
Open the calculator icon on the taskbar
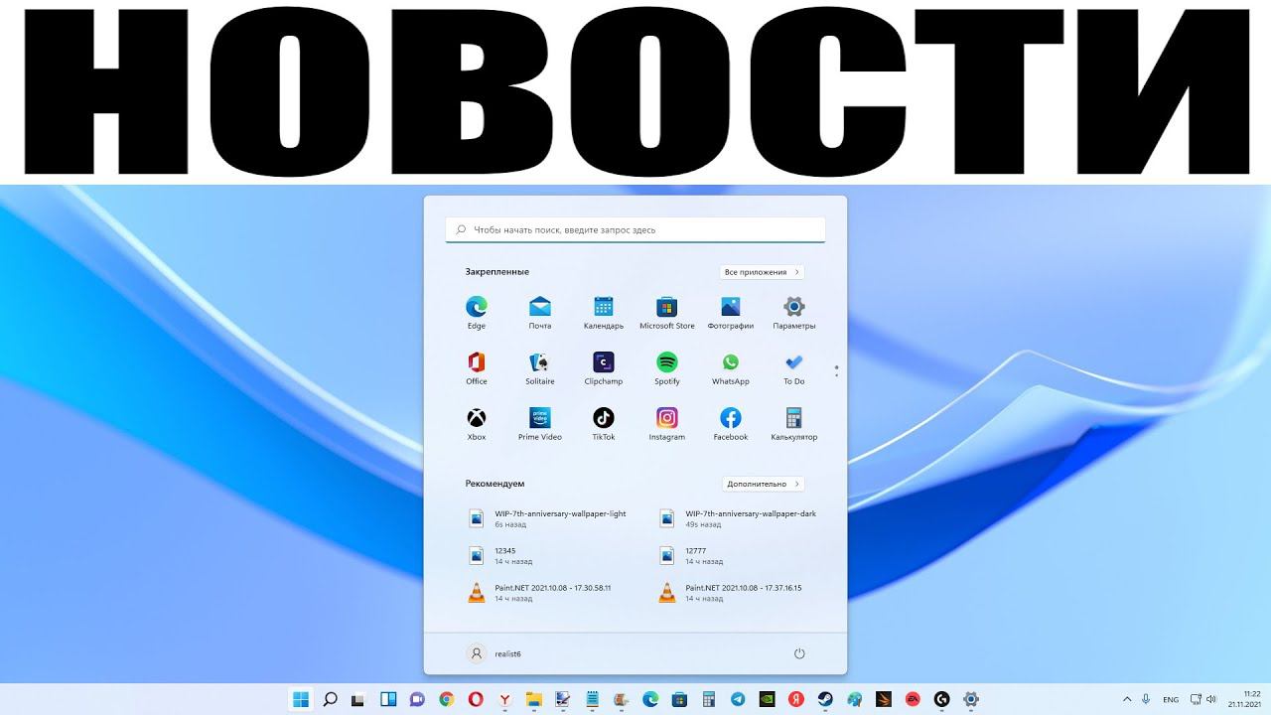709,699
